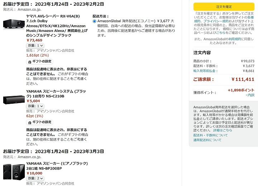Click the 配送方法 label

click(x=101, y=16)
